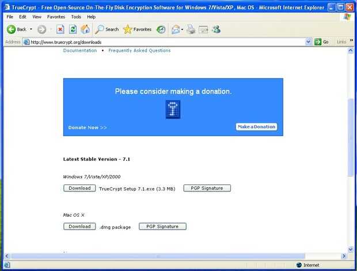Expand the Mail dropdown arrow
Viewport: 357px width, 271px height.
tap(182, 29)
